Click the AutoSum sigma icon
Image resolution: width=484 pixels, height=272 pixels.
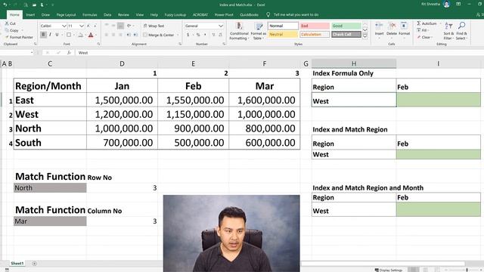tap(419, 23)
